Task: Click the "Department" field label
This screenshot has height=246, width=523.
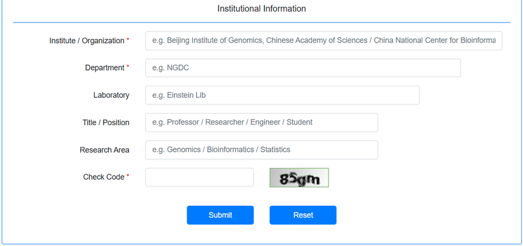Action: (105, 68)
